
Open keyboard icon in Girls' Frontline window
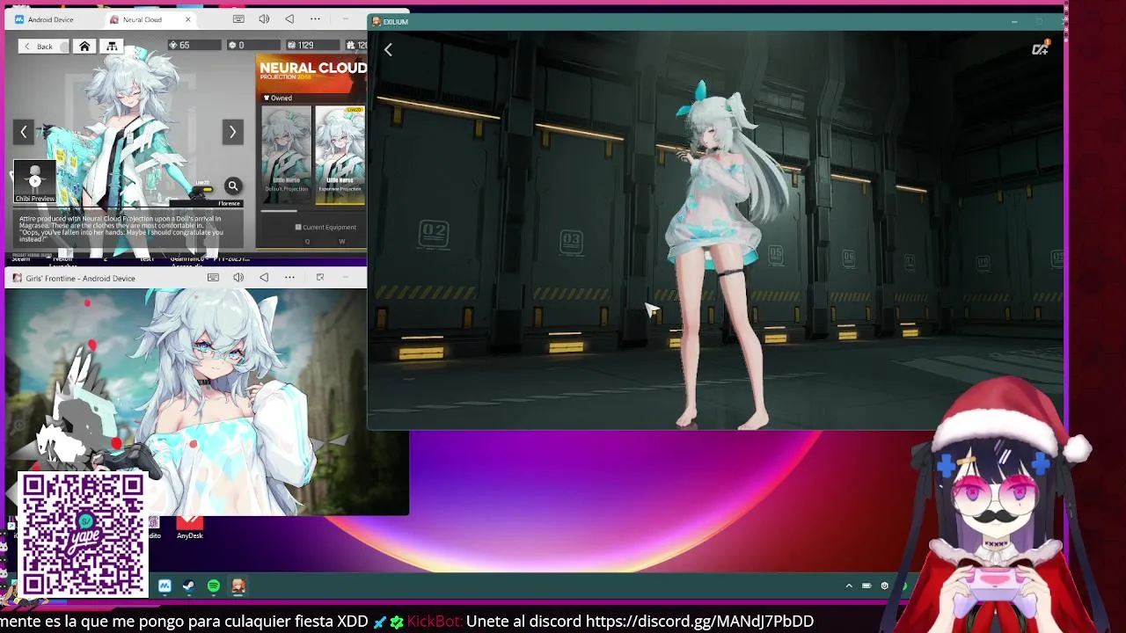pos(213,278)
